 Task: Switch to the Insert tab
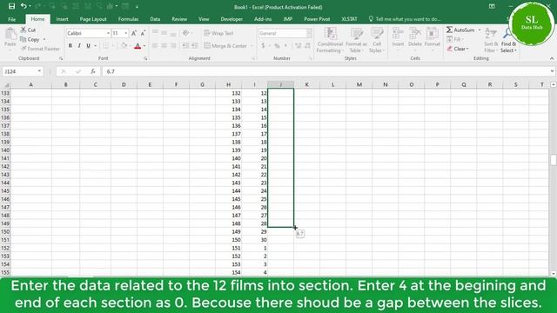coord(62,19)
